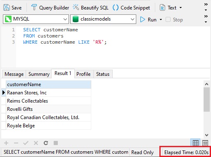
Task: Click the results scrollbar down arrow
Action: 206,135
